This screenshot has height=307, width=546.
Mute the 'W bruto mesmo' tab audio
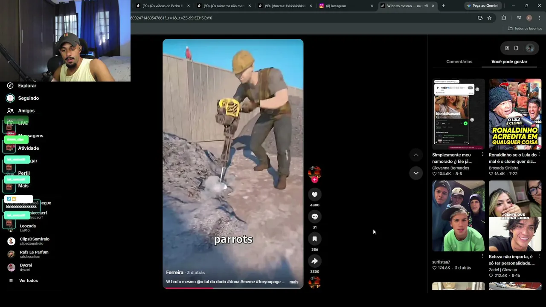point(426,6)
